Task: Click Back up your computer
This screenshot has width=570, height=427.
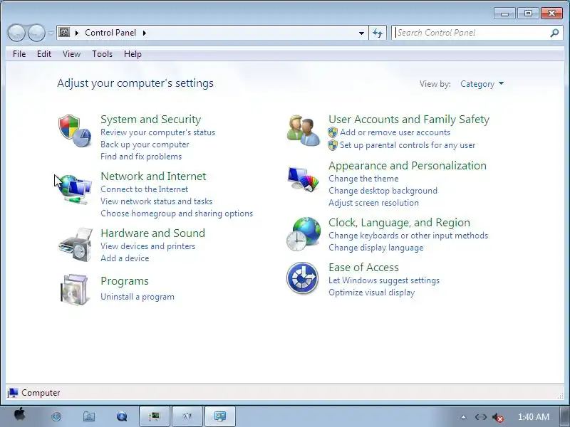Action: point(145,144)
